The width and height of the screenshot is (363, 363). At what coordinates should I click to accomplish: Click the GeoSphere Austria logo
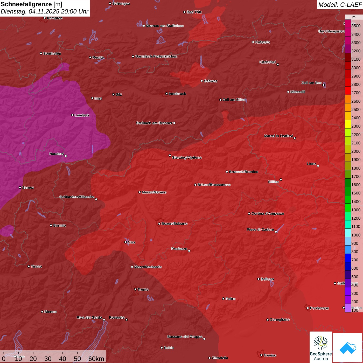click(321, 347)
